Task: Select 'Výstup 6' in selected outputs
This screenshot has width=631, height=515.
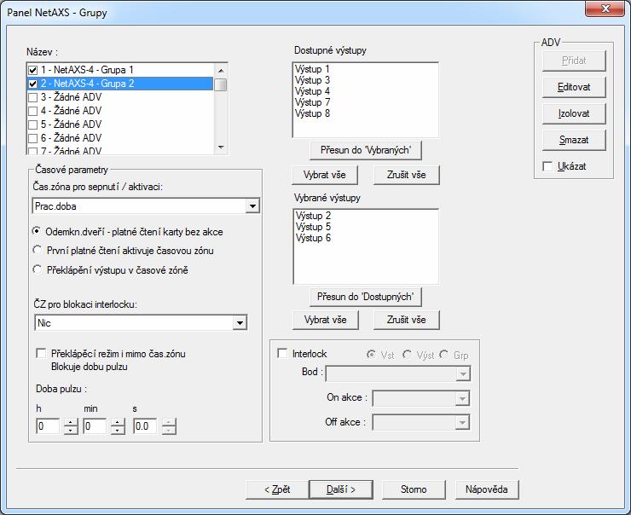Action: [313, 238]
